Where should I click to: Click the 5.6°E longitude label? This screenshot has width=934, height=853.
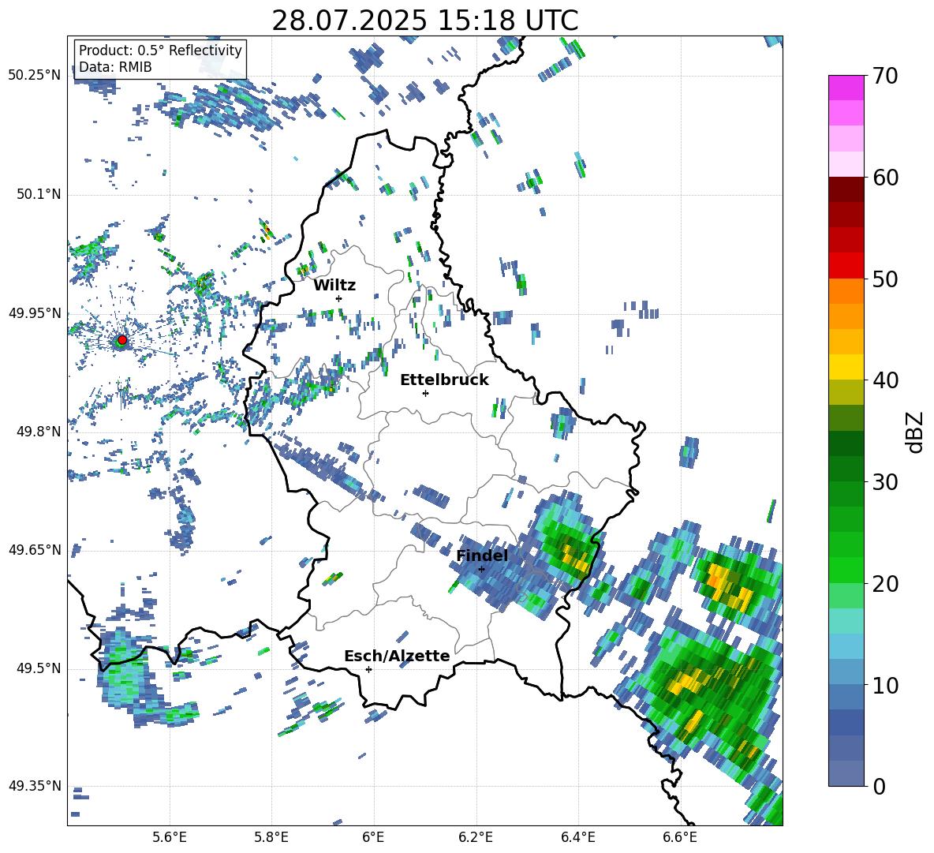coord(170,838)
